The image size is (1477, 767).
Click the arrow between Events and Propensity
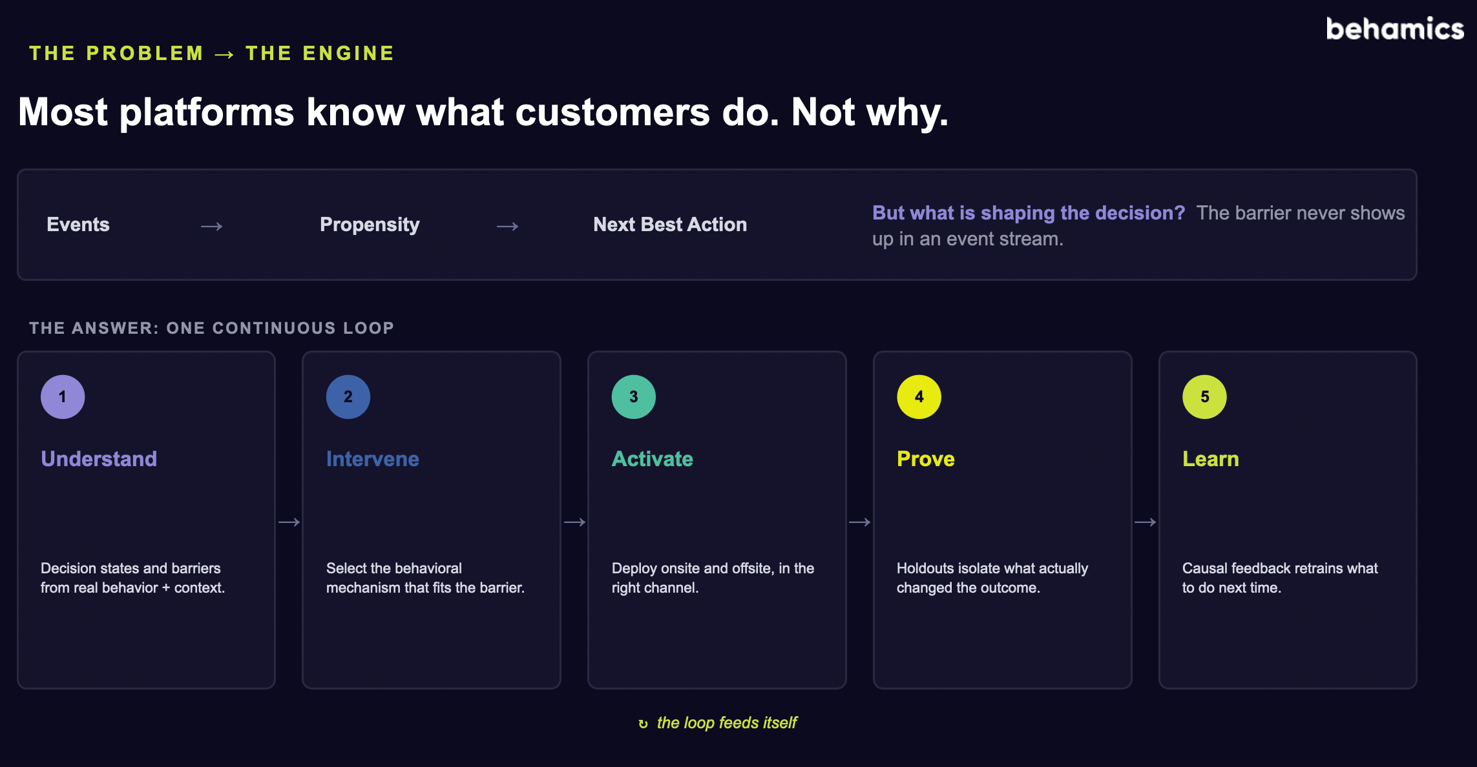click(x=212, y=226)
